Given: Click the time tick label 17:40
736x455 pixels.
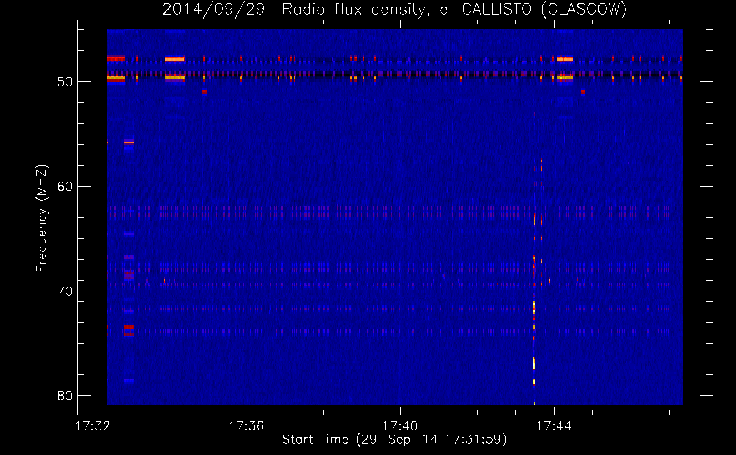Looking at the screenshot, I should [x=400, y=426].
